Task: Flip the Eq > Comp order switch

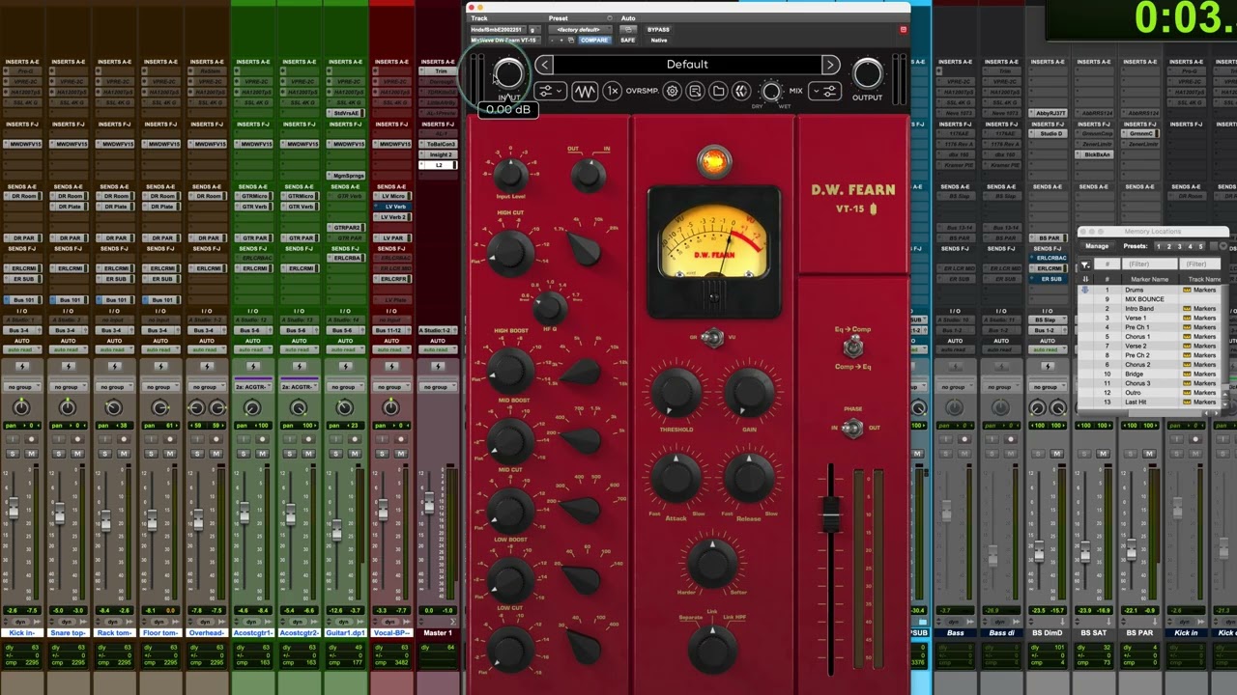Action: click(x=852, y=347)
